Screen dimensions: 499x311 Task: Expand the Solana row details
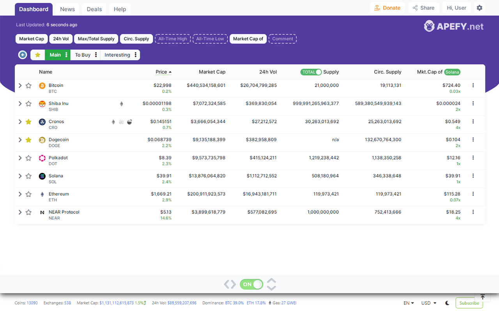pos(20,176)
